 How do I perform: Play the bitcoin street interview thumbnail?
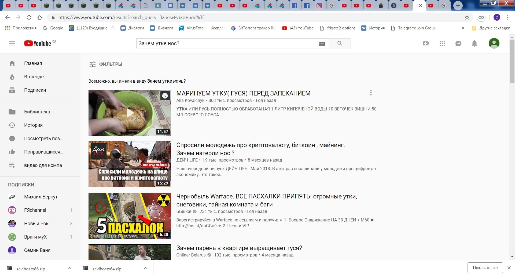pyautogui.click(x=130, y=164)
